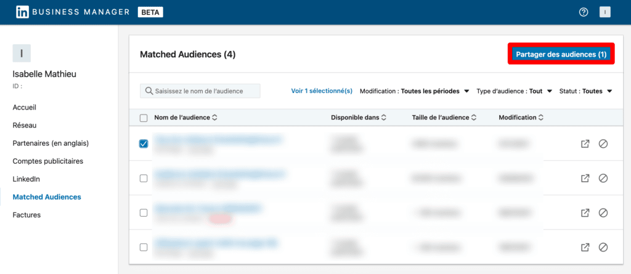Click the LinkedIn logo in header
This screenshot has width=631, height=274.
pos(23,12)
